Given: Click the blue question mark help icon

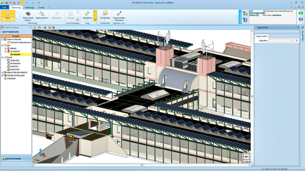Looking at the screenshot, I should point(300,19).
